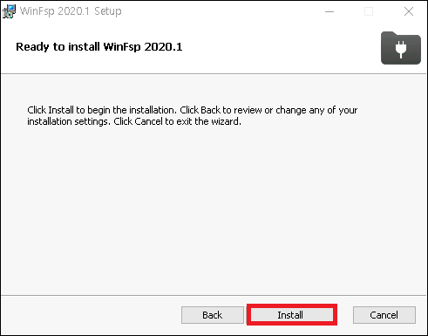Open the installer system menu icon
The height and width of the screenshot is (336, 428).
[x=9, y=11]
